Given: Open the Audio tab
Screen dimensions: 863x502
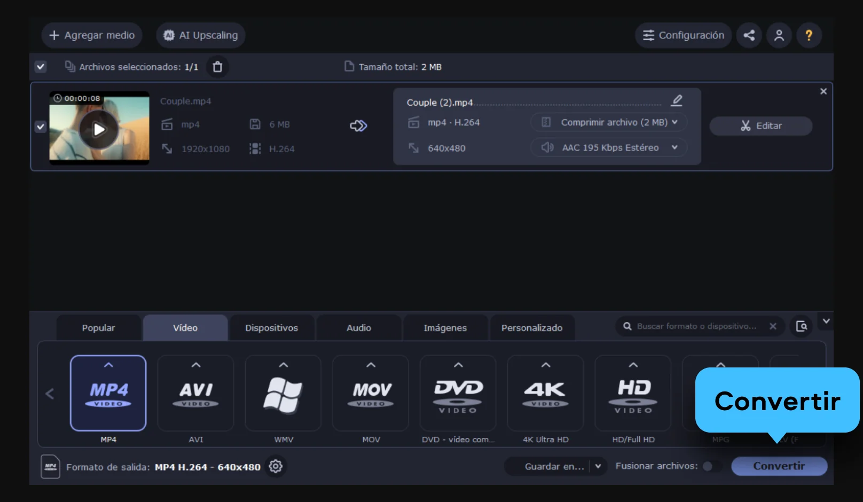Looking at the screenshot, I should click(x=358, y=328).
